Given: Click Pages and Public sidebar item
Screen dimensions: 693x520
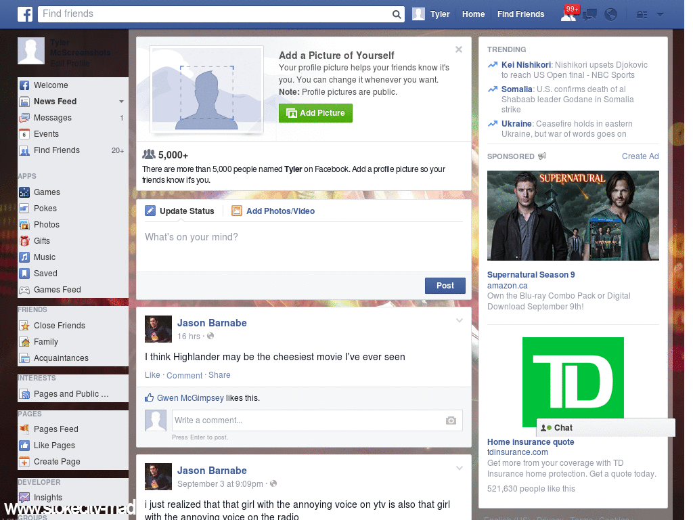Looking at the screenshot, I should 71,394.
